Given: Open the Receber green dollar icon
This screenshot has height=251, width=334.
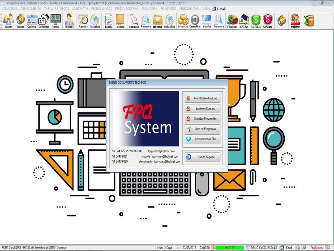Looking at the screenshot, I should 256,20.
